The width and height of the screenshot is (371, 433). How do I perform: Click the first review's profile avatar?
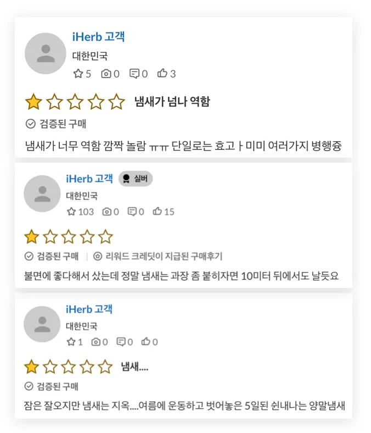[x=46, y=53]
